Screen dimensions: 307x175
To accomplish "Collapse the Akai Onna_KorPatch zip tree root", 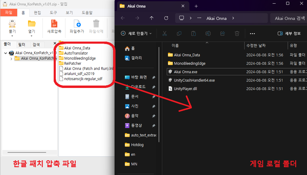I will (6, 53).
